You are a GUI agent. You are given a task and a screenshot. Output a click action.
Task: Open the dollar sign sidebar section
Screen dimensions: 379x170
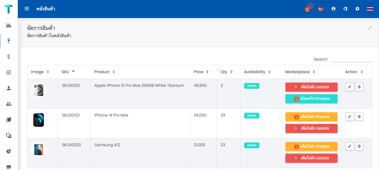8,56
